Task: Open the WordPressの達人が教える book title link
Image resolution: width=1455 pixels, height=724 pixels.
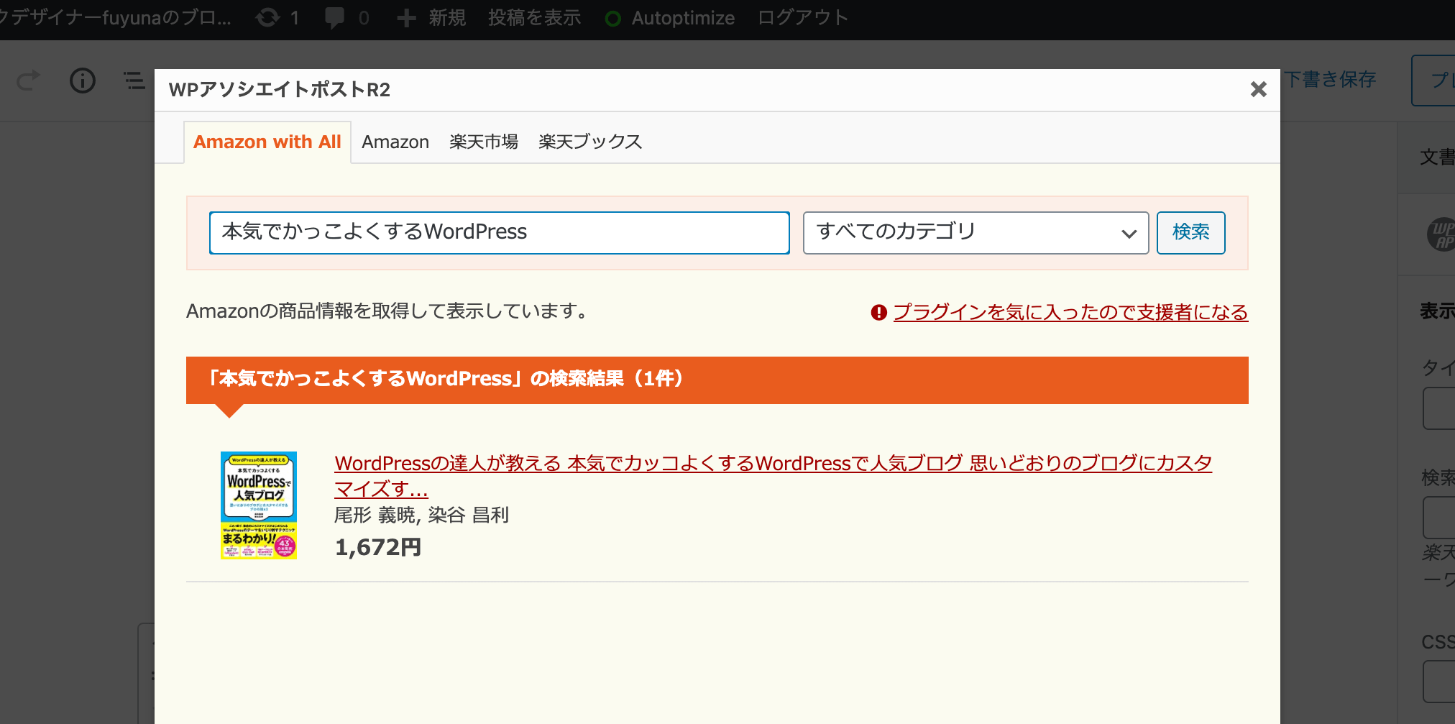Action: (773, 476)
